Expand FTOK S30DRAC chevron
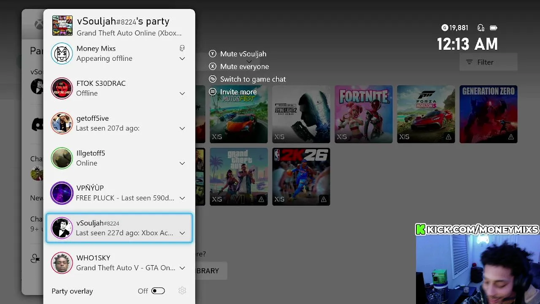Viewport: 540px width, 304px height. [x=182, y=93]
